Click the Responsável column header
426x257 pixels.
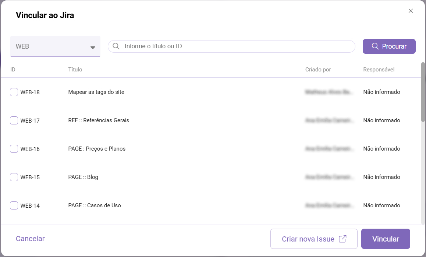(x=379, y=70)
